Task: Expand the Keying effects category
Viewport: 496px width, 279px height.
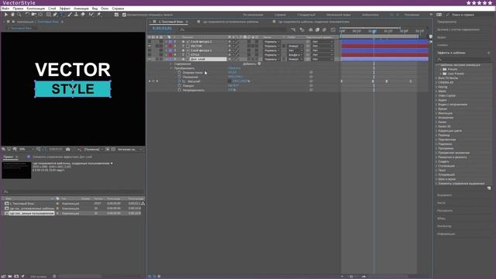Action: 437,87
